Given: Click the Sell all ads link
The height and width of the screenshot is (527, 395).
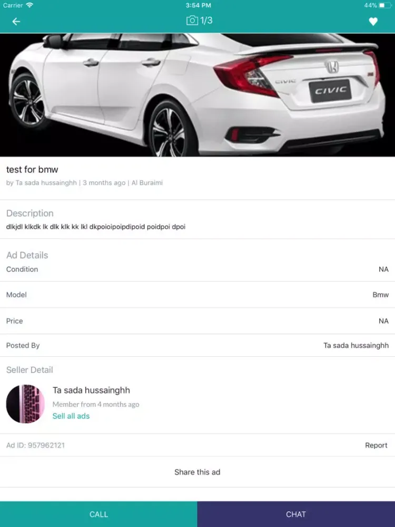Looking at the screenshot, I should click(x=71, y=416).
